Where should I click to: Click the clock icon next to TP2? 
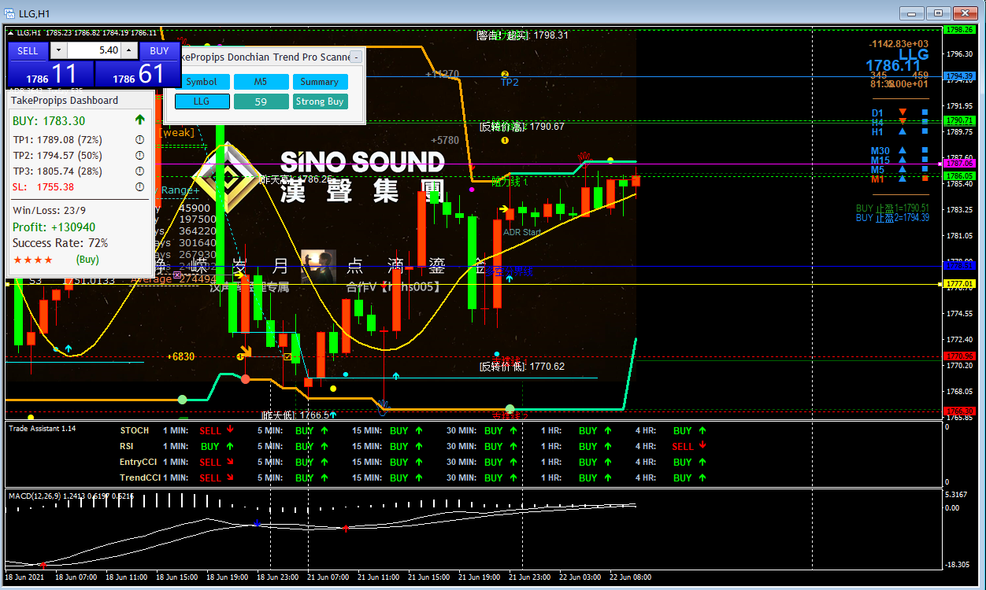click(139, 156)
